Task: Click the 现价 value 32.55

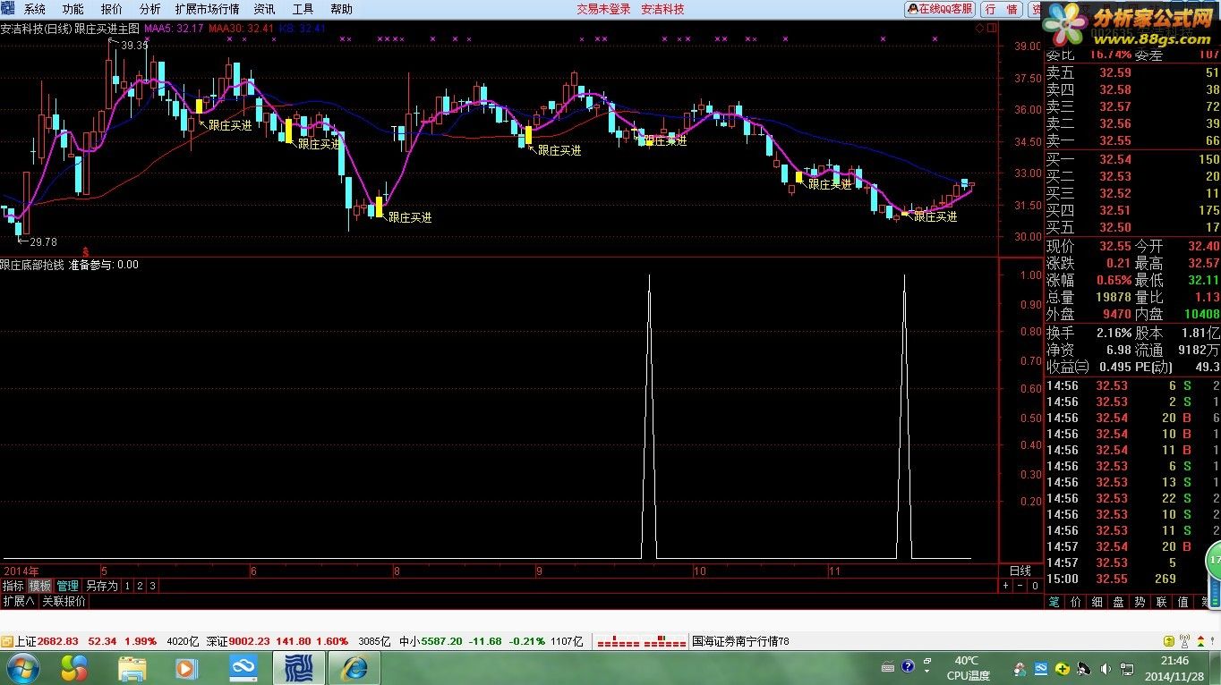Action: 1115,246
